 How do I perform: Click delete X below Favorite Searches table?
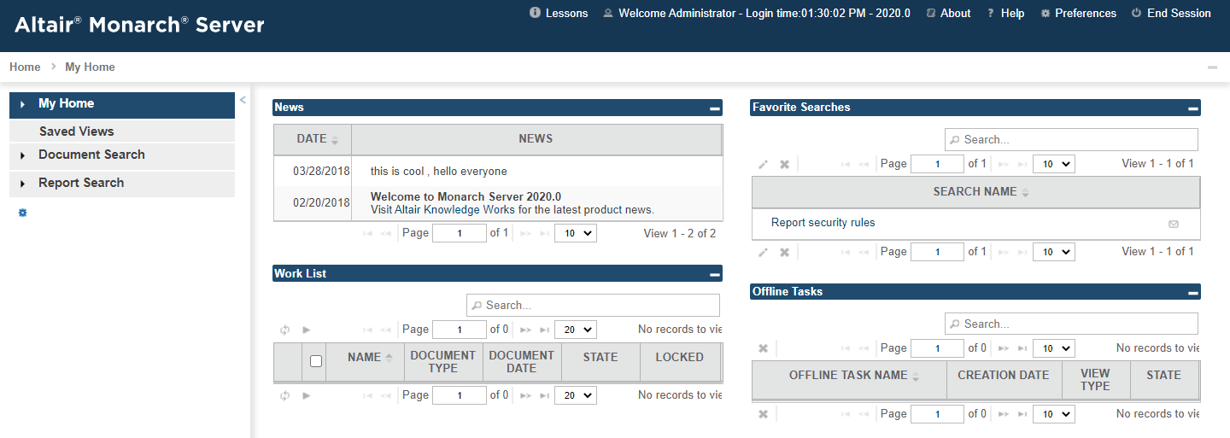[x=784, y=252]
